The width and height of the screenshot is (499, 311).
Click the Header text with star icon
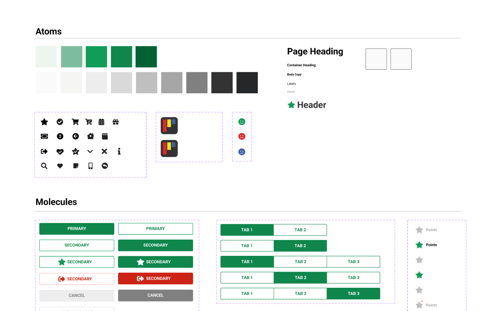tap(306, 105)
